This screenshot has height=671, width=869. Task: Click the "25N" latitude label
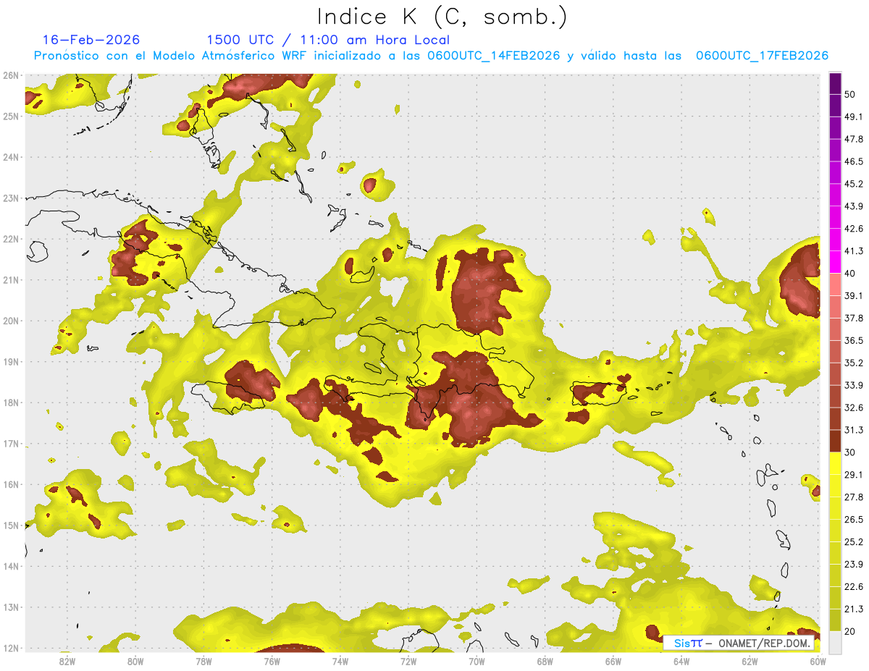10,116
